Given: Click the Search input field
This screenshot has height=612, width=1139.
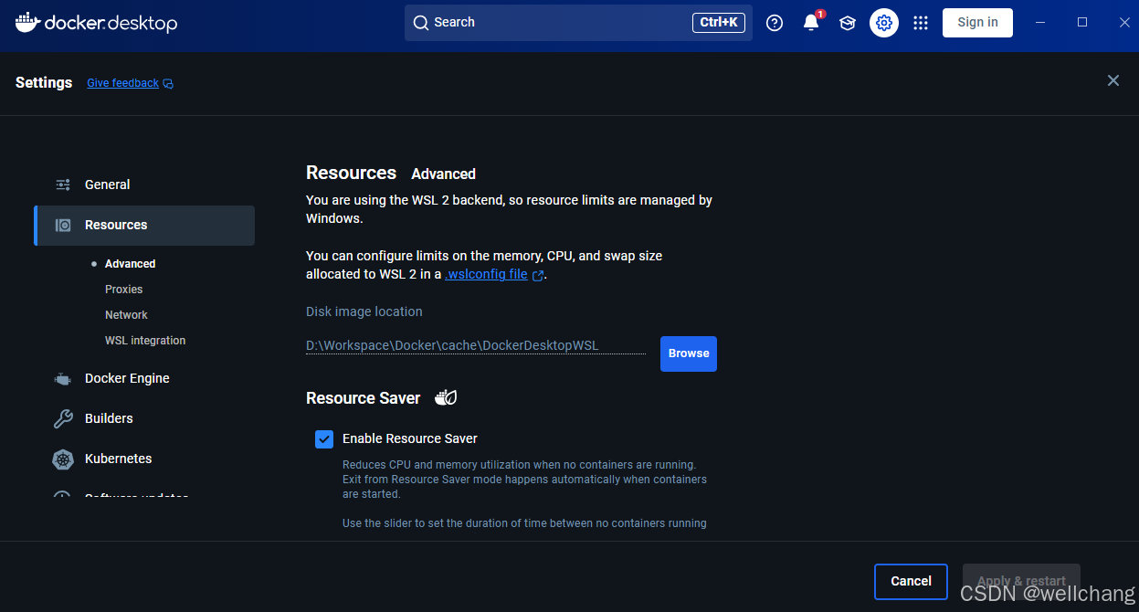Looking at the screenshot, I should point(578,23).
